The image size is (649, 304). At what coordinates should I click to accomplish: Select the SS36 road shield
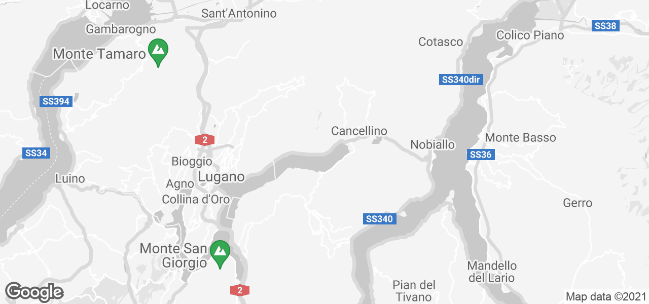click(480, 155)
